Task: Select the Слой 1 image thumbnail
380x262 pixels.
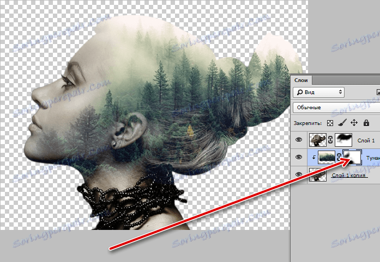Action: click(318, 140)
